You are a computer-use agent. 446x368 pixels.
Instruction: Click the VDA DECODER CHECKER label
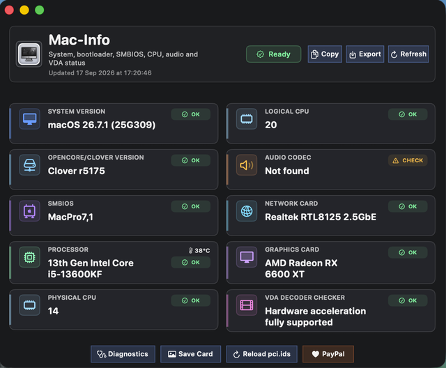305,298
